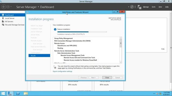Click the feature installation progress bar
Viewport: 172px width, 96px height.
(82, 32)
